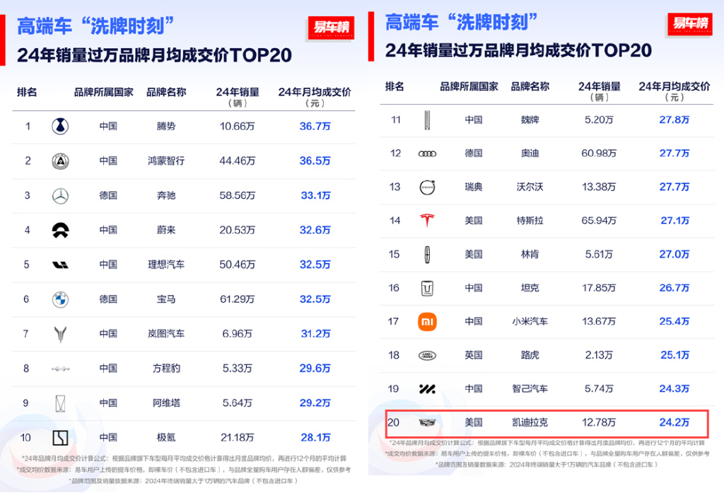Image resolution: width=724 pixels, height=493 pixels.
Task: Click the 方程豹 logo in row 8
Action: pos(60,369)
